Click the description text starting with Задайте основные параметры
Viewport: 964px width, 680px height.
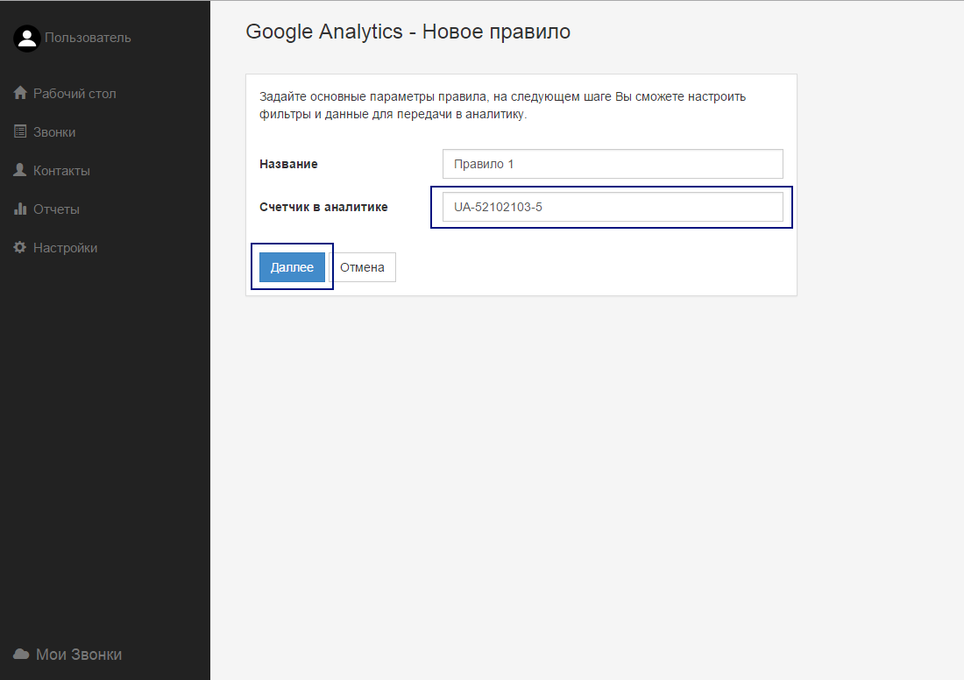click(x=502, y=105)
